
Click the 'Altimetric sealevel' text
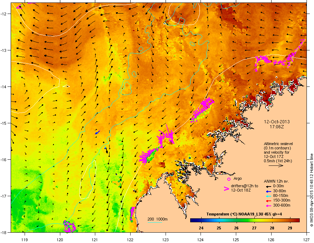(278, 144)
